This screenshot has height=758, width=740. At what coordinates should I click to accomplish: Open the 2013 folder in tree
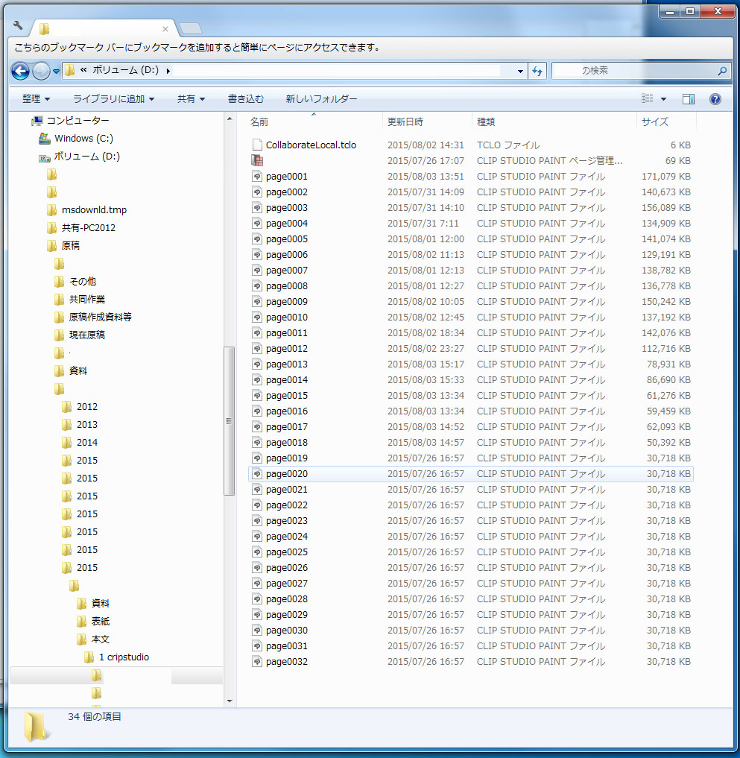point(87,424)
